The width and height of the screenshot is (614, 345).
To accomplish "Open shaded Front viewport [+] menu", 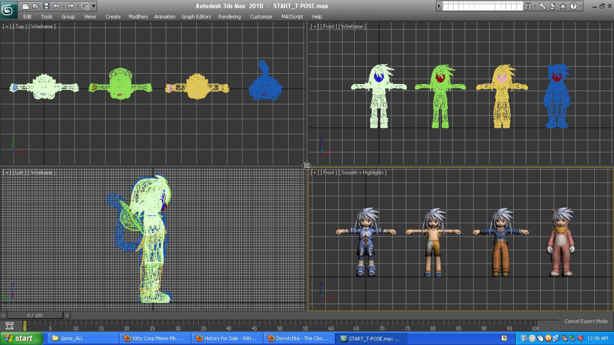I will pos(315,173).
